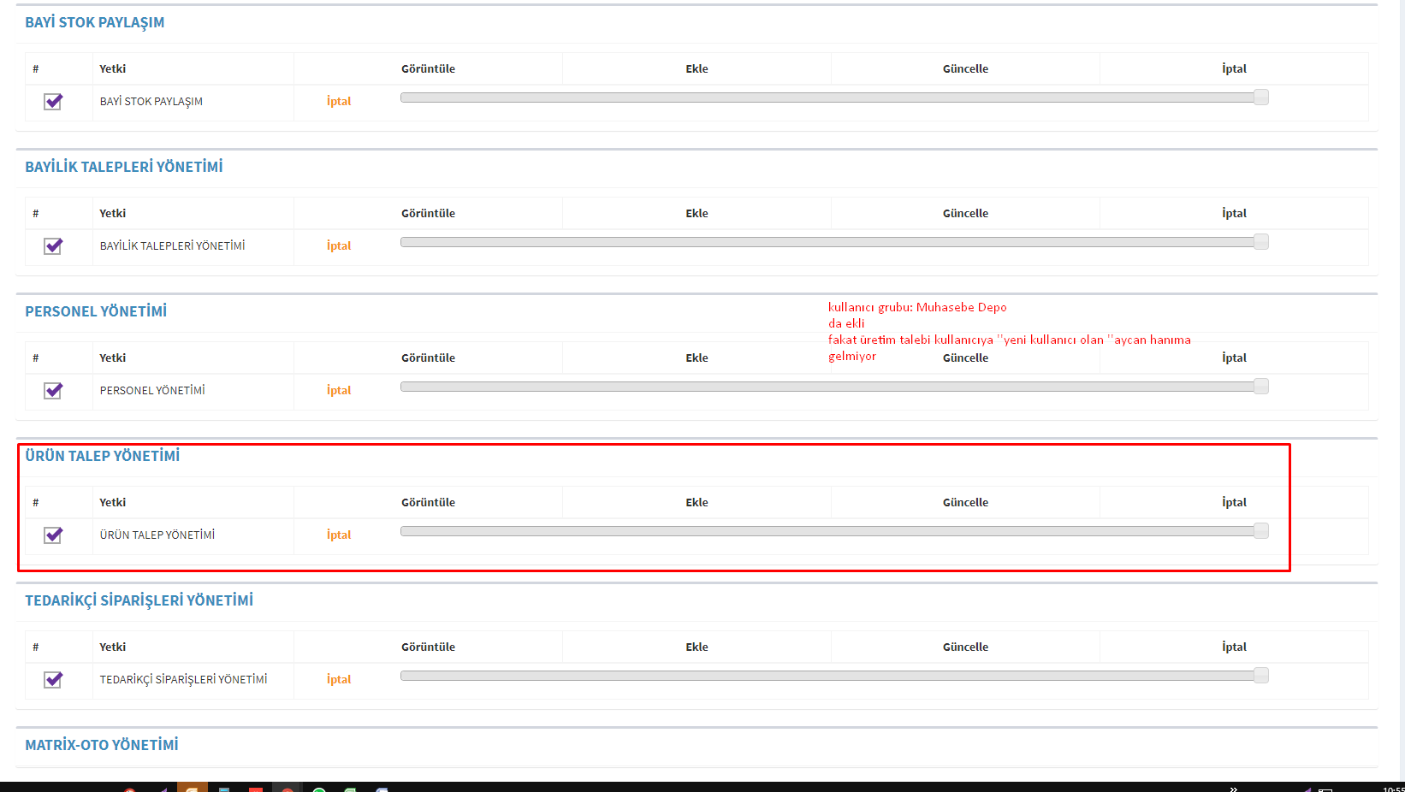Click the BAYİ STOK PAYLAŞIM slider handle
The height and width of the screenshot is (792, 1405).
(x=1260, y=98)
